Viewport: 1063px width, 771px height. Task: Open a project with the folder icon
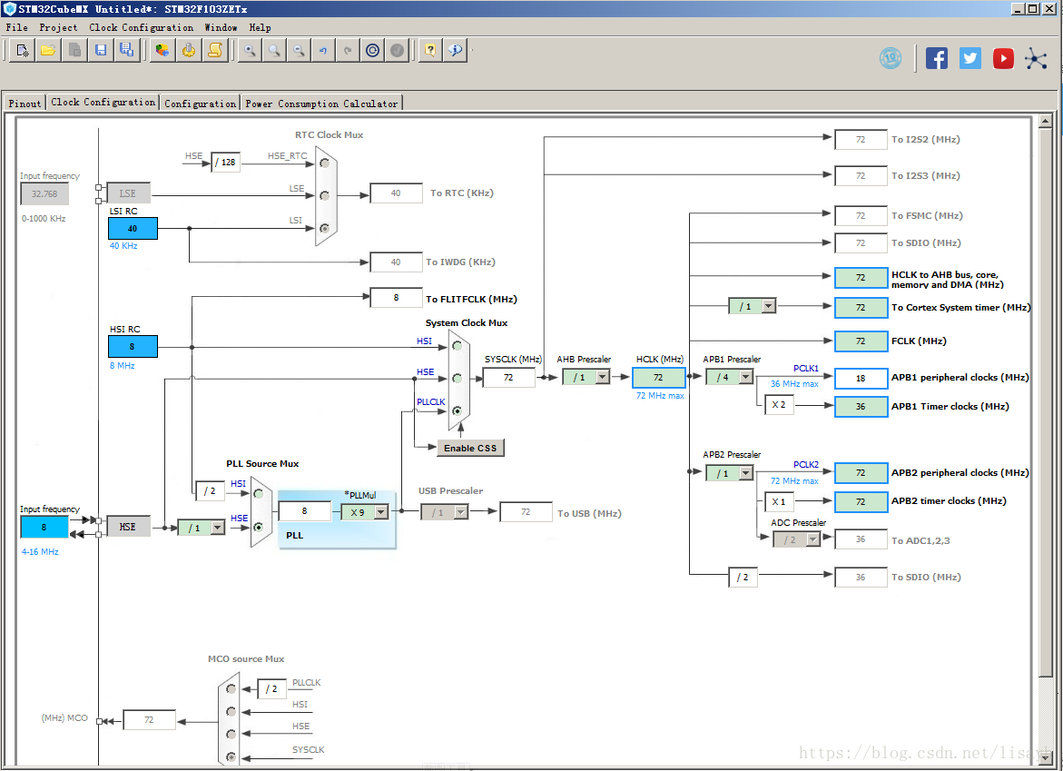48,50
